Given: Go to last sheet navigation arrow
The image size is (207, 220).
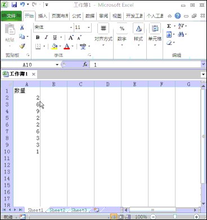Looking at the screenshot, I should click(x=20, y=210).
